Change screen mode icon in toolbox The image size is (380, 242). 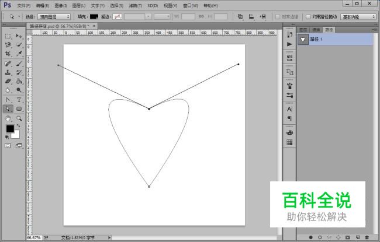point(19,146)
